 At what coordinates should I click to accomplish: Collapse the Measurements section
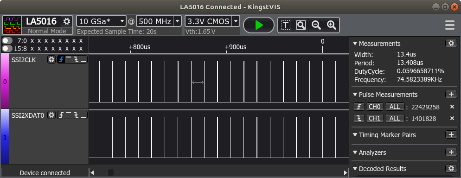tap(355, 44)
